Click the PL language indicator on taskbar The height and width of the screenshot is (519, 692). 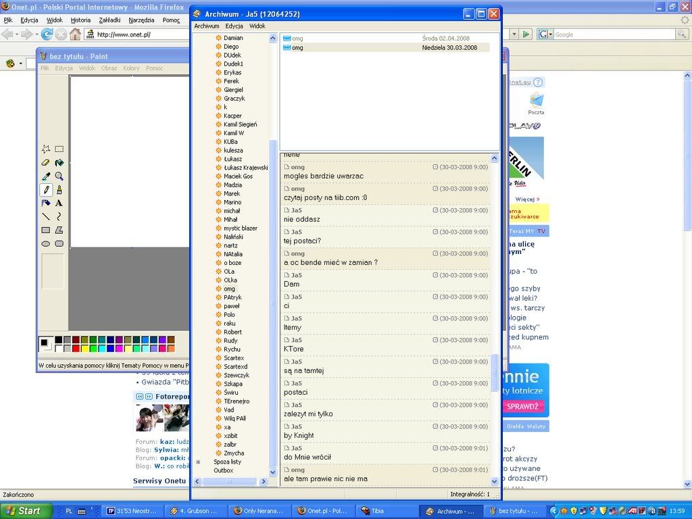[x=69, y=511]
